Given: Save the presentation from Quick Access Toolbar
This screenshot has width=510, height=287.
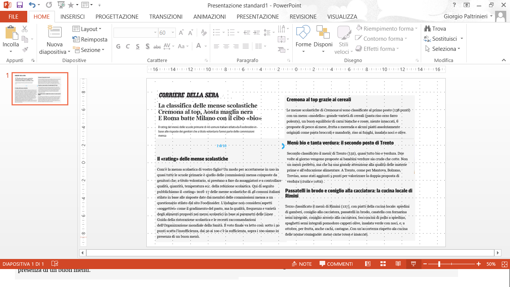Looking at the screenshot, I should coord(20,5).
